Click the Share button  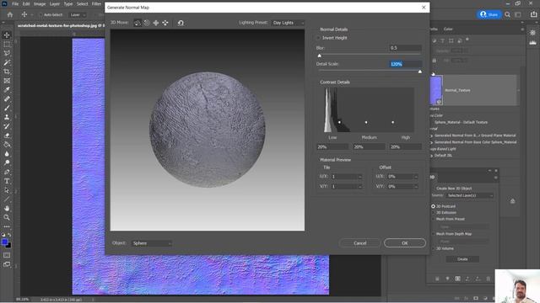tap(489, 14)
